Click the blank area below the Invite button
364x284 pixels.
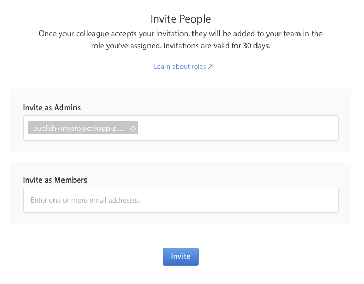click(x=180, y=276)
